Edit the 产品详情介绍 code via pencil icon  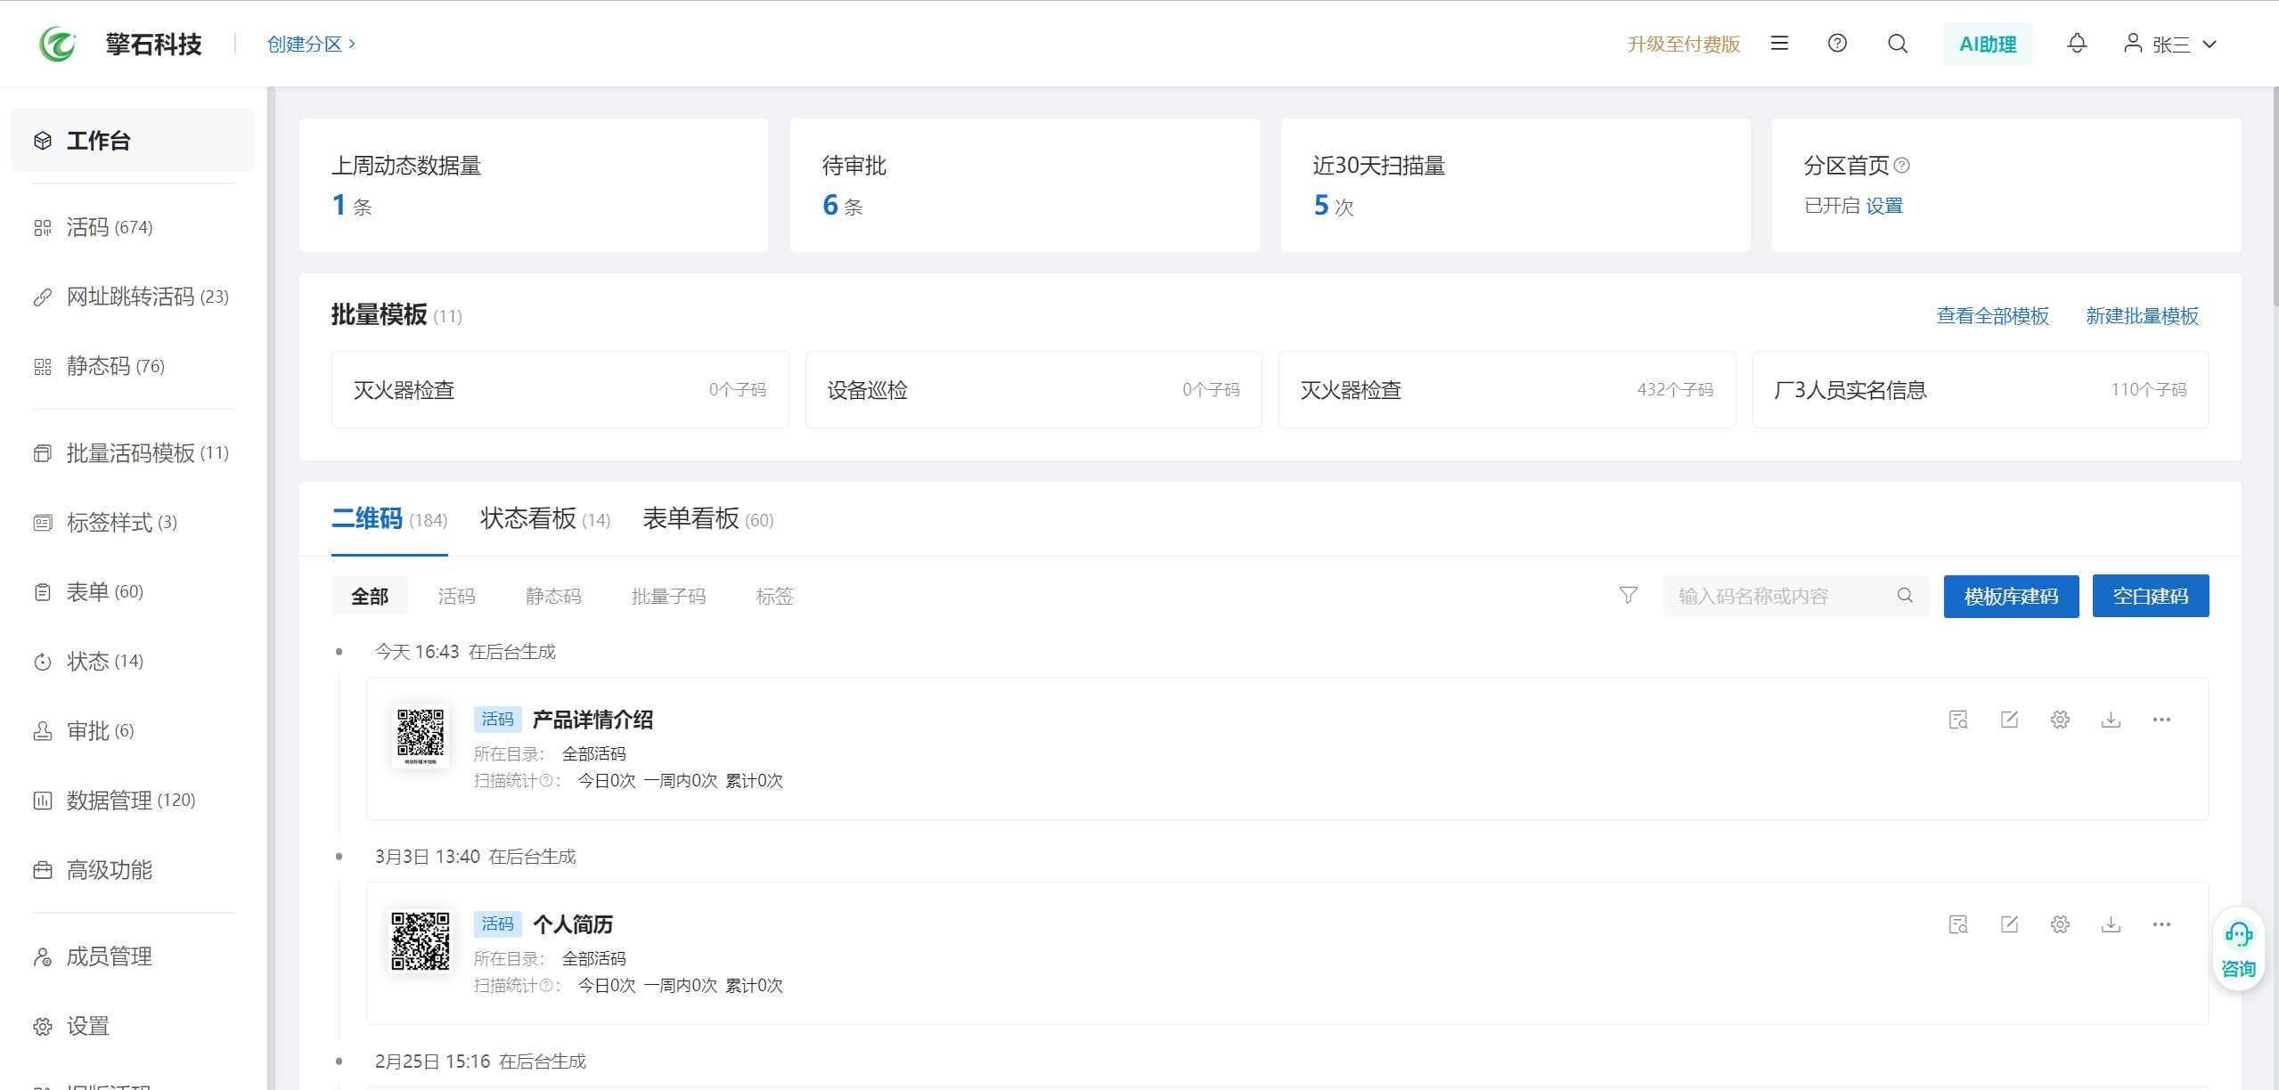pos(2009,720)
